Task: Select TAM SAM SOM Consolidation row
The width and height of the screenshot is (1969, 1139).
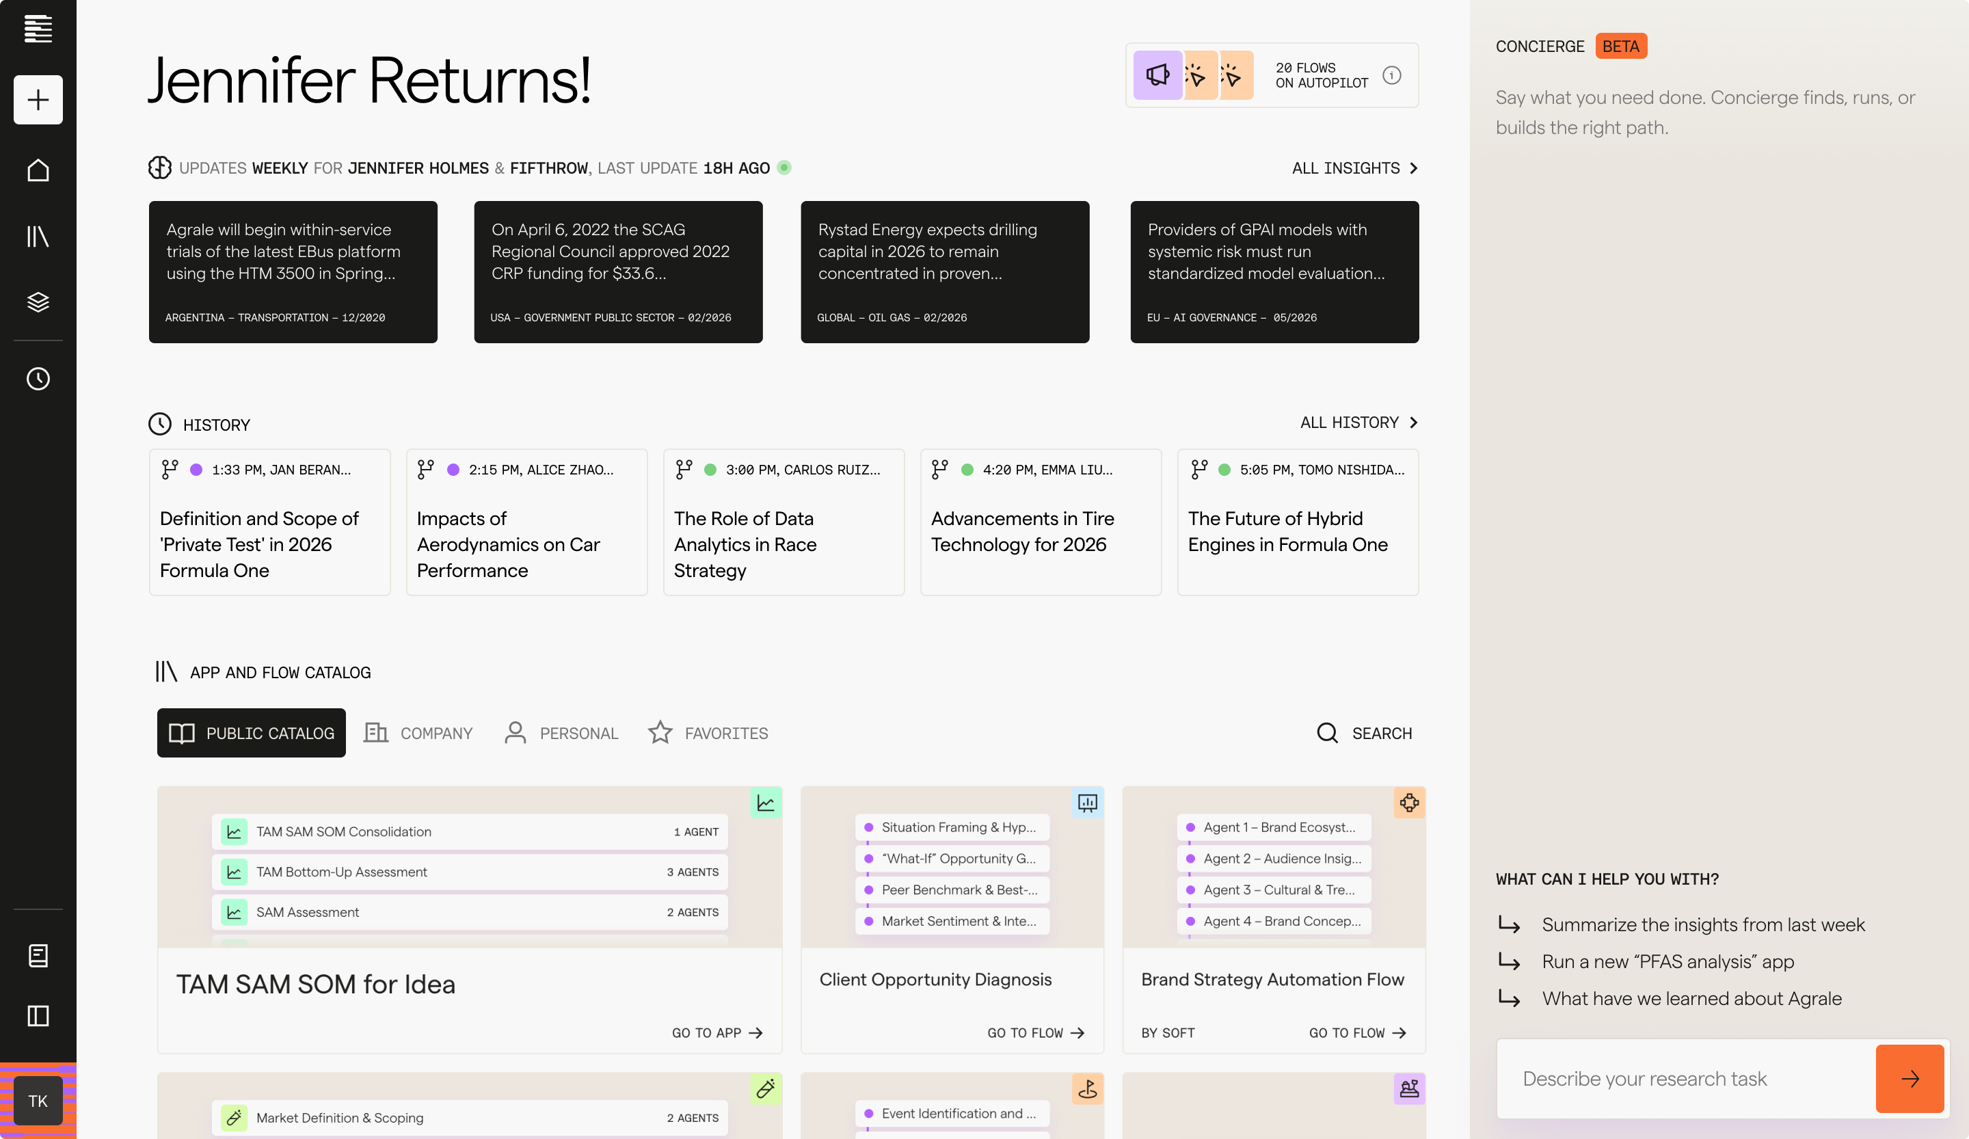Action: pos(470,831)
